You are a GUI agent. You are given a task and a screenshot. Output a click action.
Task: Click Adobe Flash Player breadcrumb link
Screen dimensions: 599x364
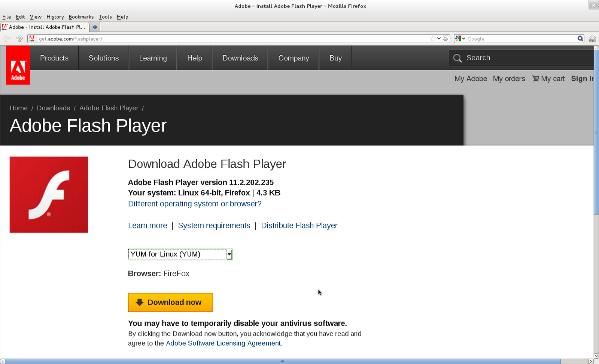(x=109, y=108)
